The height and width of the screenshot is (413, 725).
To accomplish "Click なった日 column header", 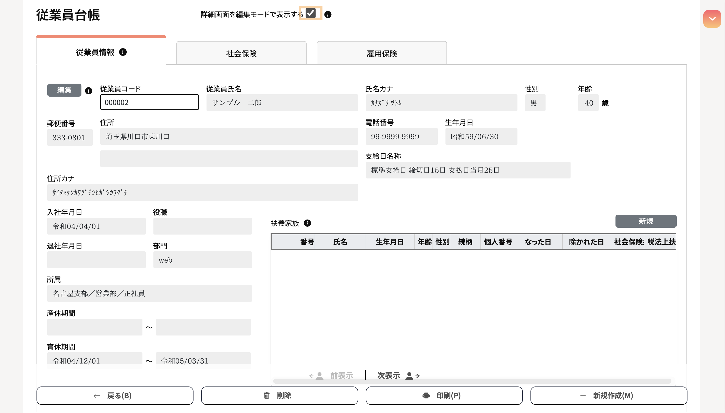I will pos(538,242).
